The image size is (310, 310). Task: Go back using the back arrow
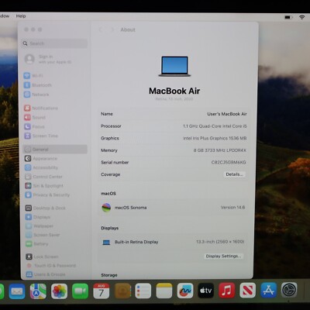[101, 29]
